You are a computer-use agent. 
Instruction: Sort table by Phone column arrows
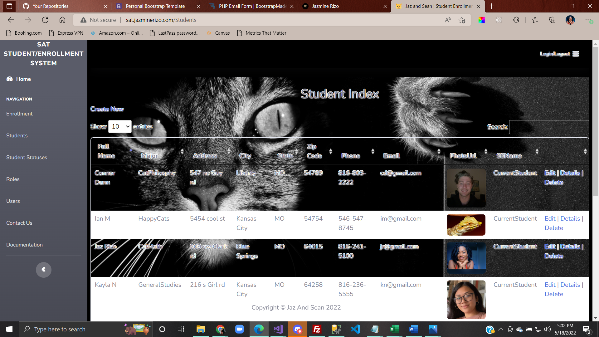pyautogui.click(x=373, y=151)
